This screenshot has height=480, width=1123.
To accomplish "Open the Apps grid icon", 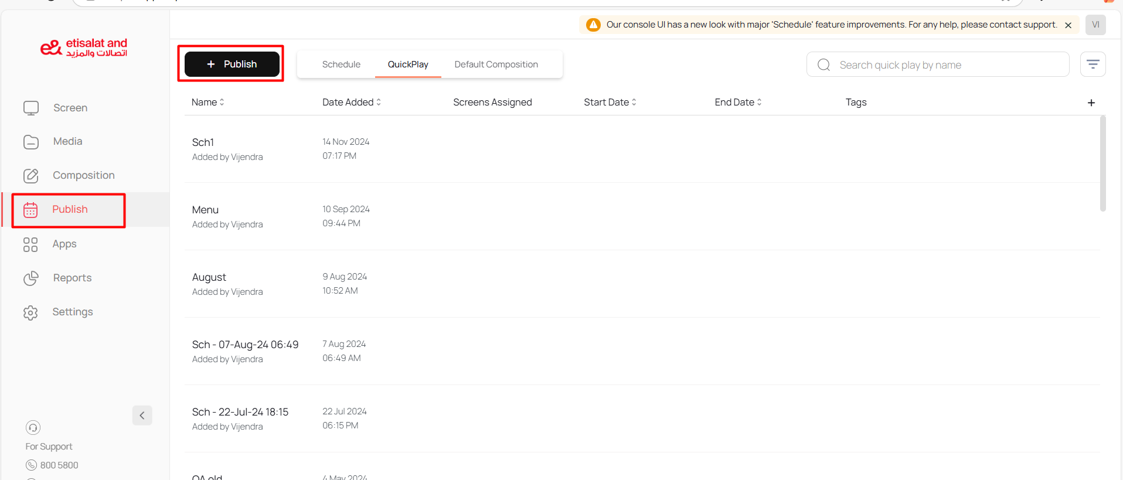I will click(30, 244).
